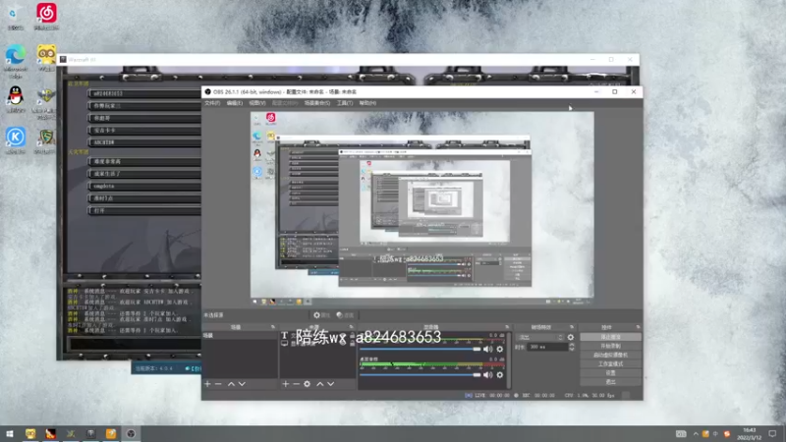Decrease transition duration with down arrow
The width and height of the screenshot is (786, 442).
(572, 349)
